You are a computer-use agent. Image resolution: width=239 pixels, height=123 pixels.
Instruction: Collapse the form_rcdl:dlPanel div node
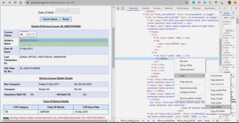pos(144,14)
